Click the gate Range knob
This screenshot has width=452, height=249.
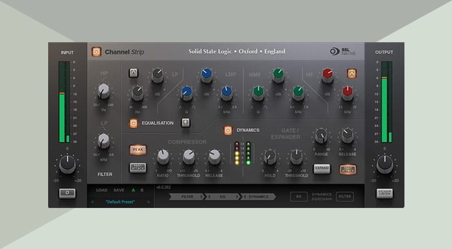321,135
